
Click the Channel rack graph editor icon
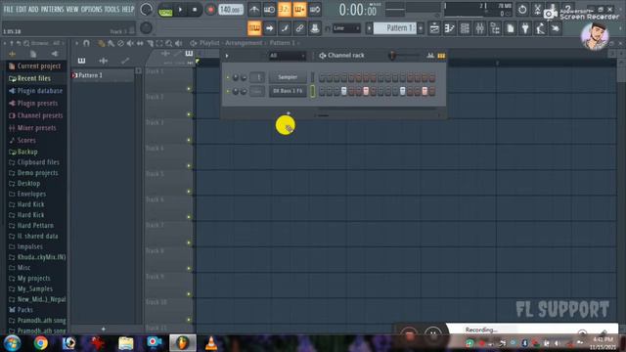[430, 56]
